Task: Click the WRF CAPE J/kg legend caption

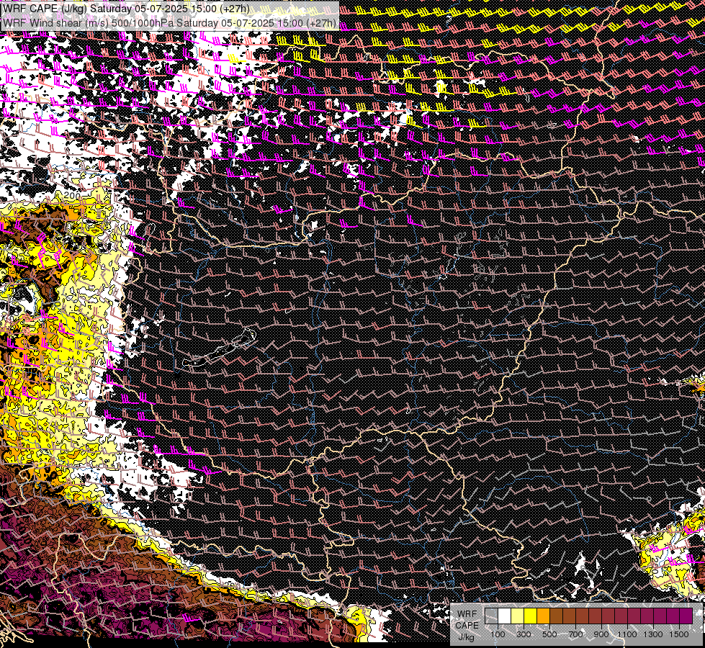Action: point(467,626)
